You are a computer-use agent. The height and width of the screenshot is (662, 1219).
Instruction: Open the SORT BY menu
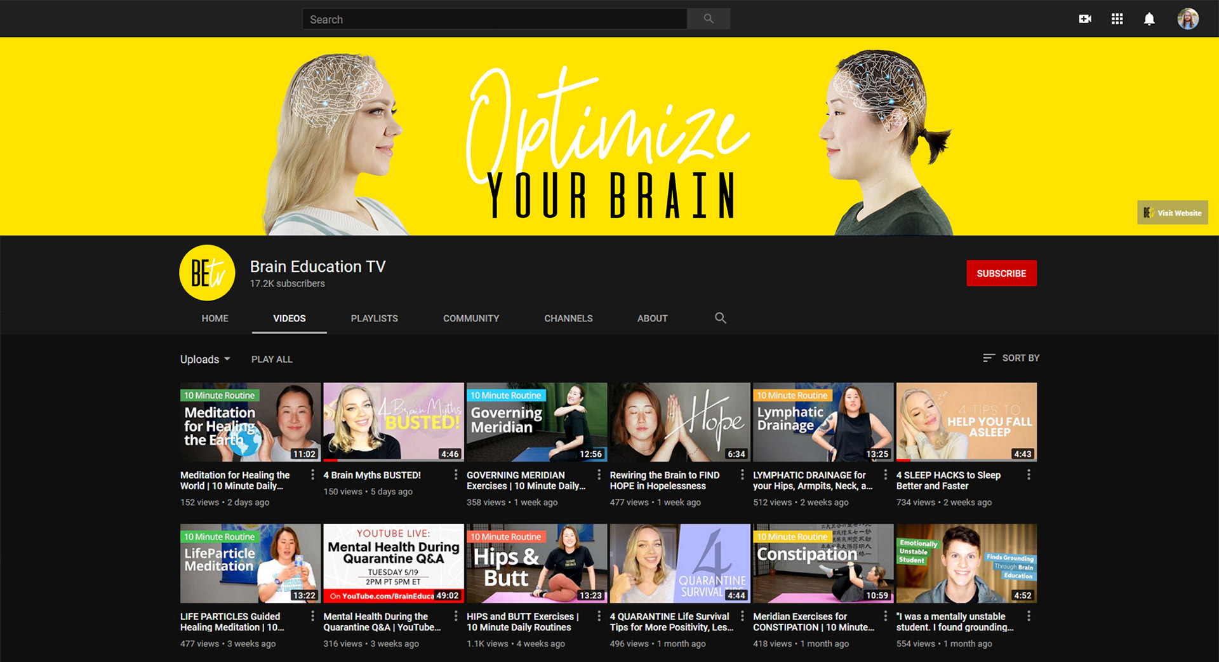click(1011, 358)
